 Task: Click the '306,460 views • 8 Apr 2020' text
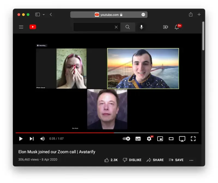38,159
